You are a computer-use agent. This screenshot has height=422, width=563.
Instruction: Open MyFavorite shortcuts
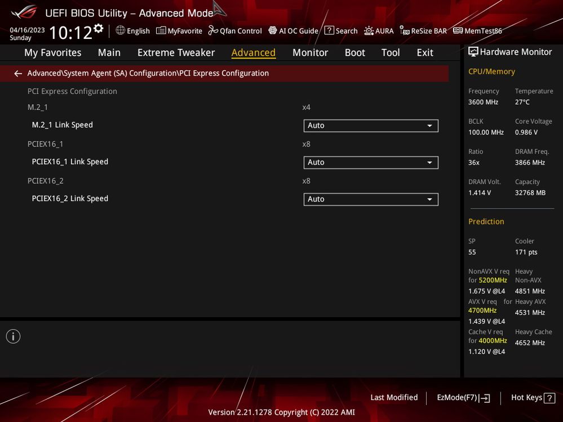179,31
